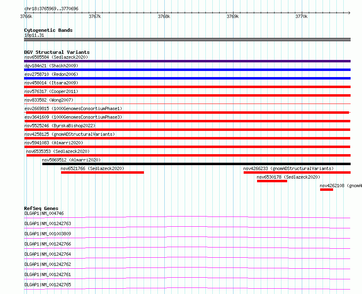Click the 18p11.31 band label
The width and height of the screenshot is (362, 294).
[34, 35]
